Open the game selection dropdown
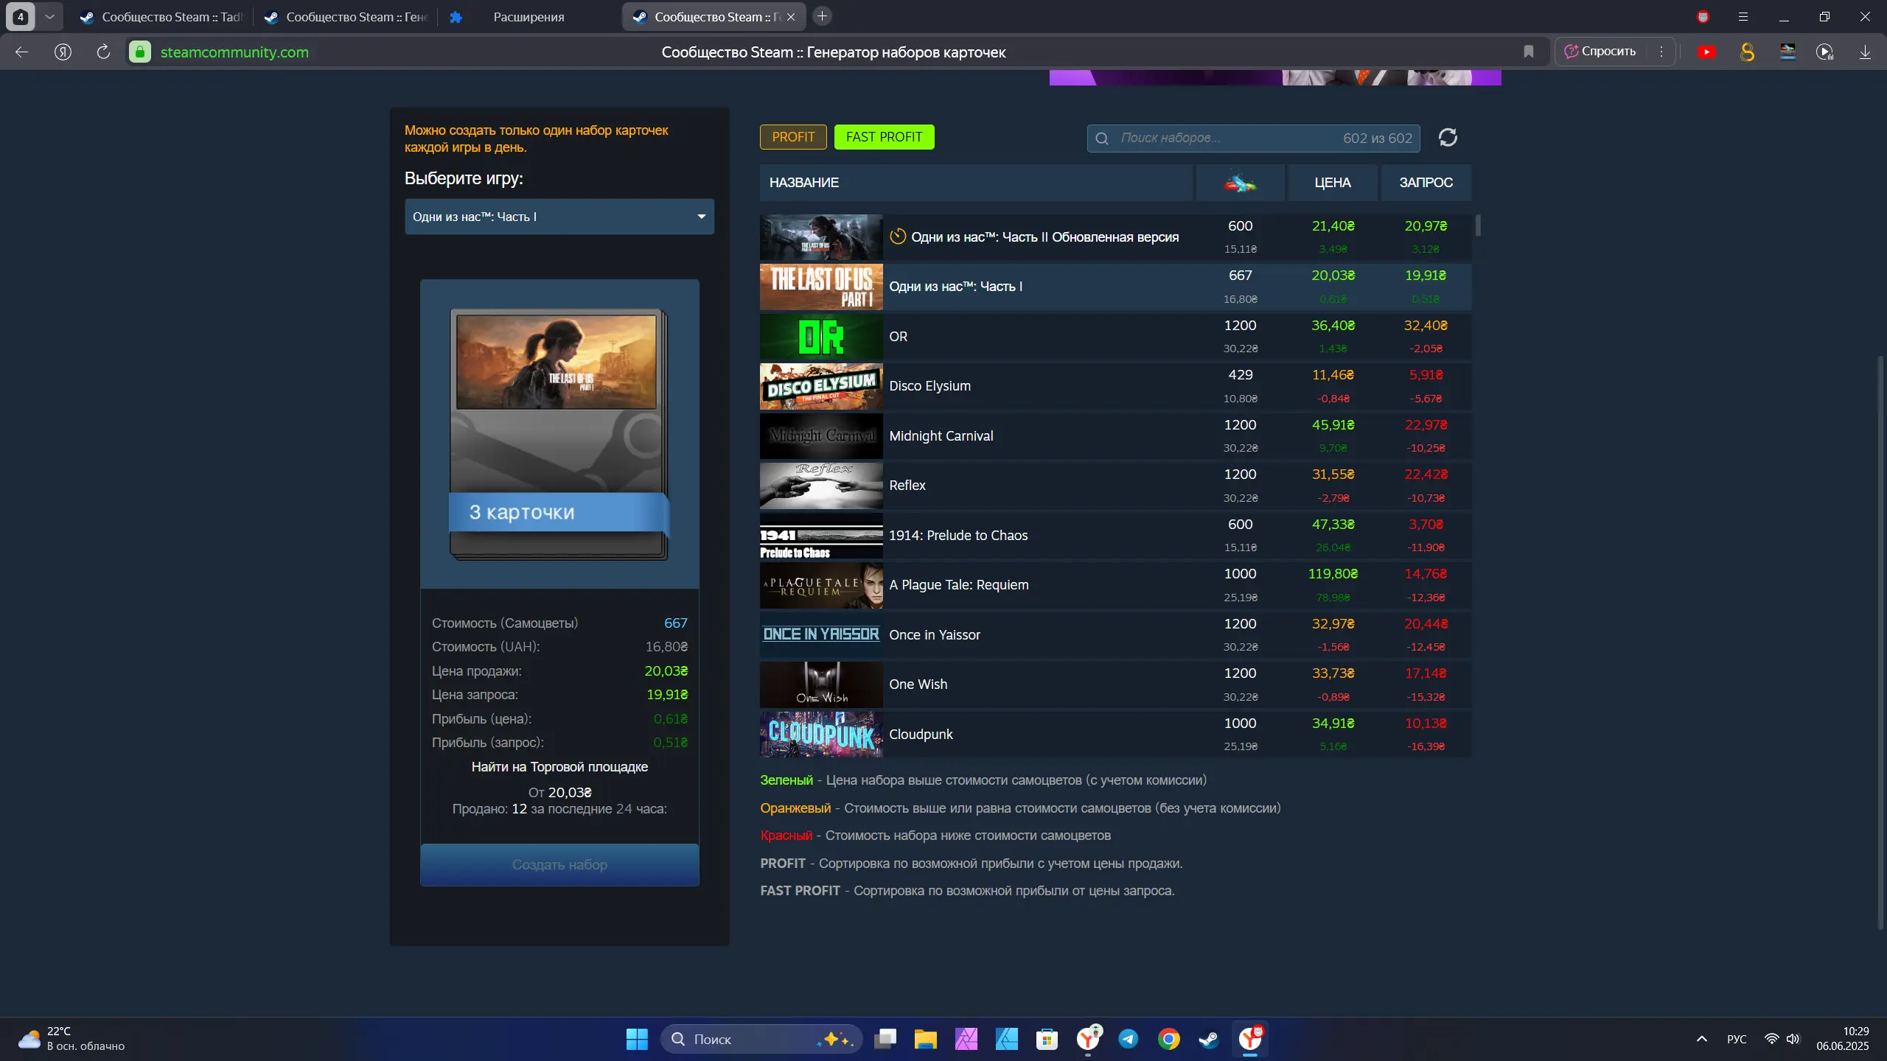Image resolution: width=1887 pixels, height=1061 pixels. pyautogui.click(x=559, y=217)
